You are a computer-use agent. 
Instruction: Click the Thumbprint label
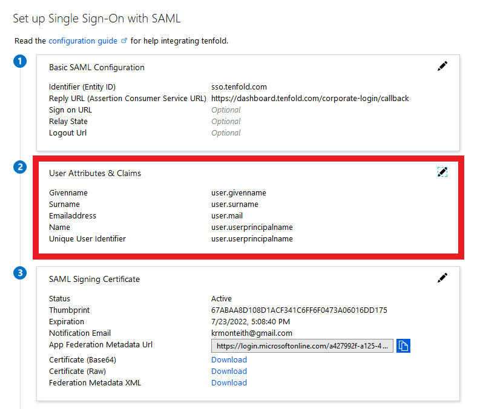(x=70, y=310)
